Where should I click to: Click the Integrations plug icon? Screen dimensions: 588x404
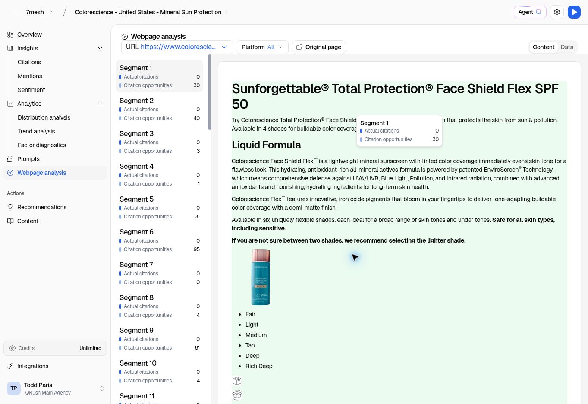click(10, 366)
